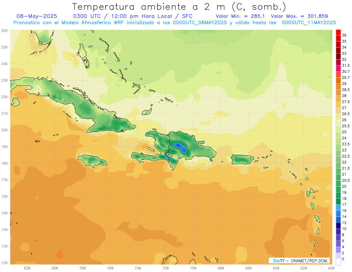Click the legend label '0'
Screen dimensions: 352x272
(x=343, y=259)
